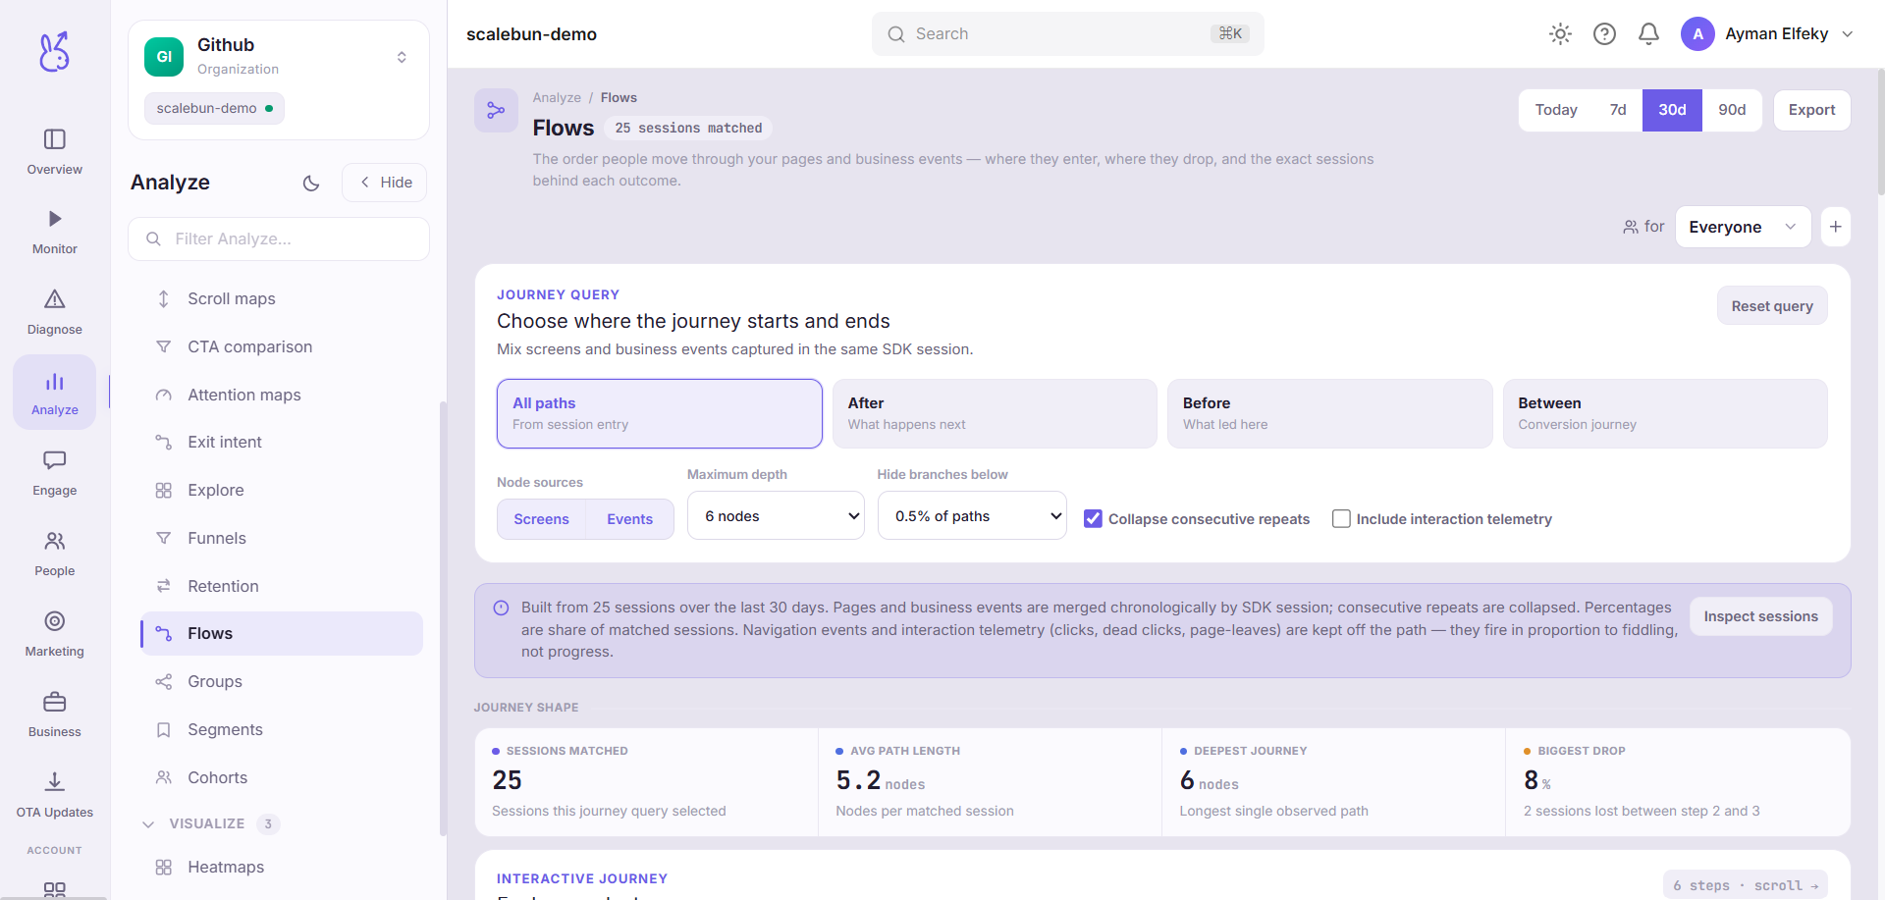This screenshot has height=900, width=1885.
Task: Open Heatmaps in sidebar
Action: [282, 867]
